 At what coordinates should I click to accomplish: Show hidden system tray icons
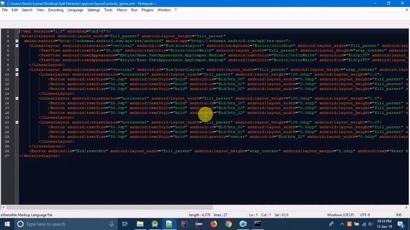pos(342,224)
